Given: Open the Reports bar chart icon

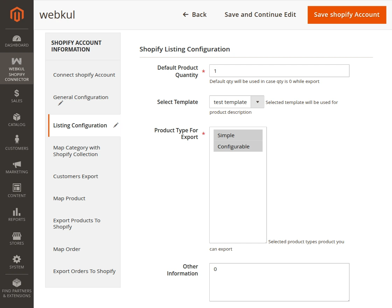Looking at the screenshot, I should [x=17, y=212].
